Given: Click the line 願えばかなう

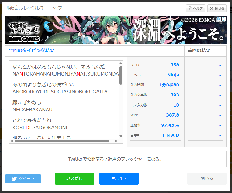Looking at the screenshot, I should (27, 103).
